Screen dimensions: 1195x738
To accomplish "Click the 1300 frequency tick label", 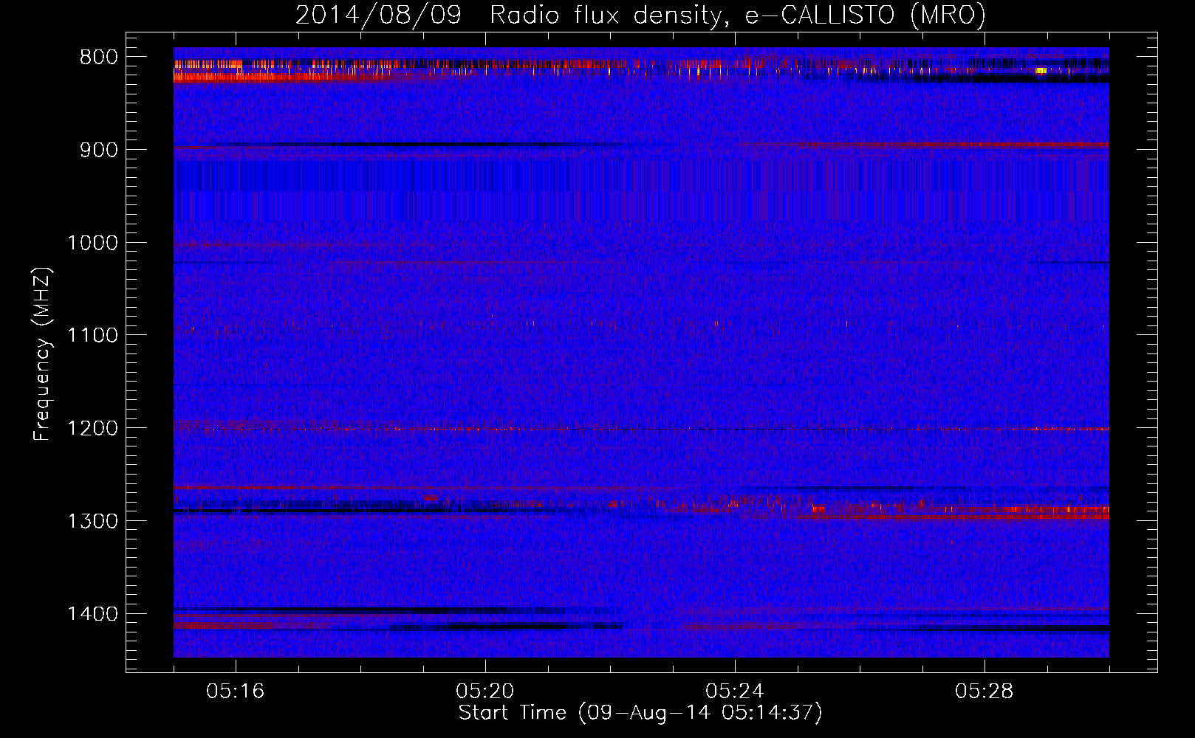I will pyautogui.click(x=92, y=521).
